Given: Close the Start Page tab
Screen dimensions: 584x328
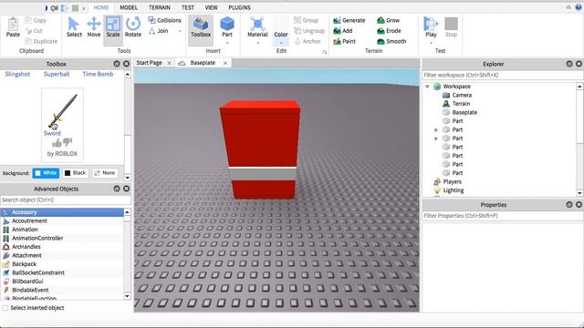Looking at the screenshot, I should pos(169,63).
